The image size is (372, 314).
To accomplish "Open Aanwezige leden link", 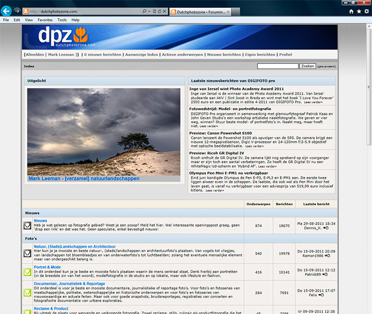I will tap(141, 55).
